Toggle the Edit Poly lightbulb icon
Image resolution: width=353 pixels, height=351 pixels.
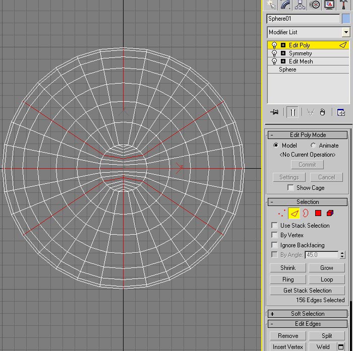(x=274, y=45)
